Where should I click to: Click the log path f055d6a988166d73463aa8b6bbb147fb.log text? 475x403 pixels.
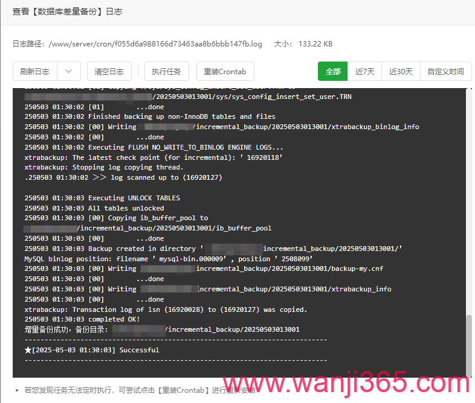[x=155, y=44]
